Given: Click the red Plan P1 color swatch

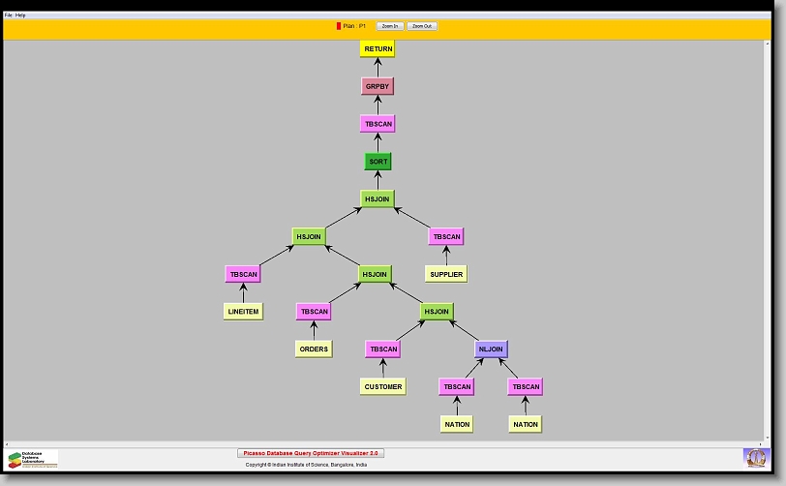Looking at the screenshot, I should (339, 26).
